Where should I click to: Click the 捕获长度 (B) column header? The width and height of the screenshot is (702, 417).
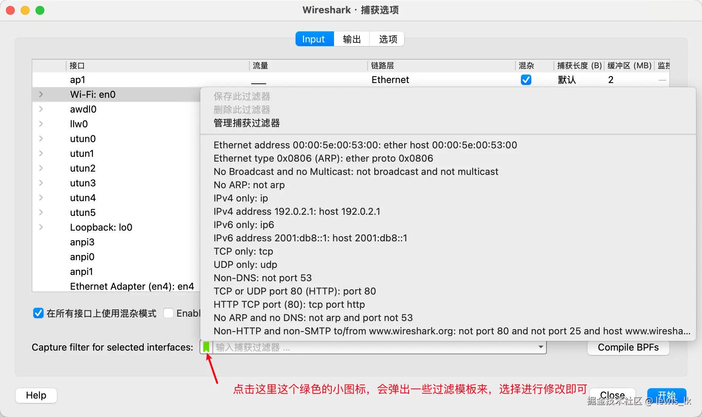pyautogui.click(x=579, y=66)
